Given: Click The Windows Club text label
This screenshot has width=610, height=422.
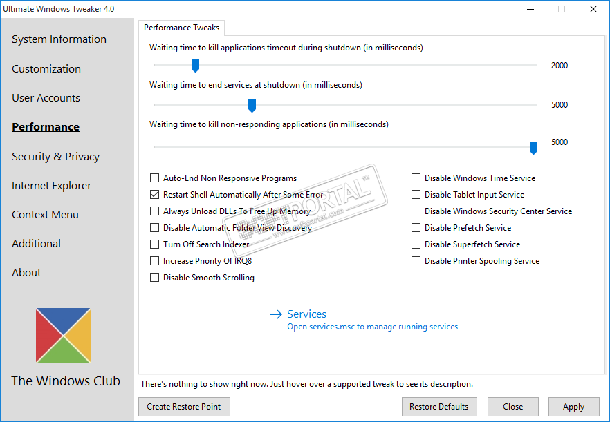Looking at the screenshot, I should click(66, 381).
